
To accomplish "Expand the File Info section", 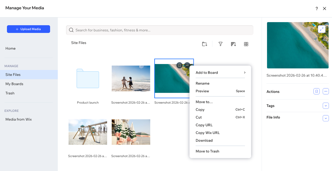I will point(325,118).
